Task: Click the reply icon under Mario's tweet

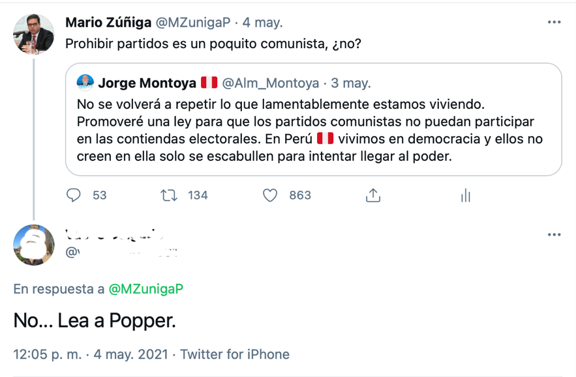Action: point(74,195)
